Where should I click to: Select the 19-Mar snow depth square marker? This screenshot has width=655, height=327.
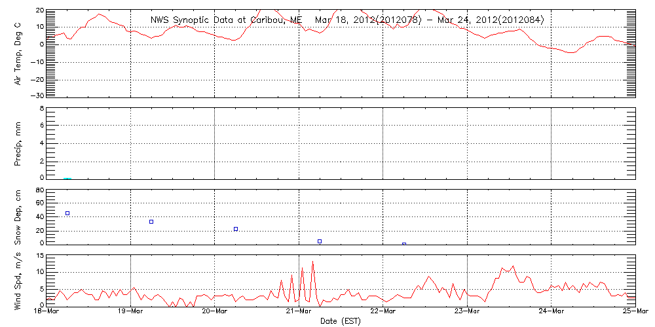pos(151,222)
